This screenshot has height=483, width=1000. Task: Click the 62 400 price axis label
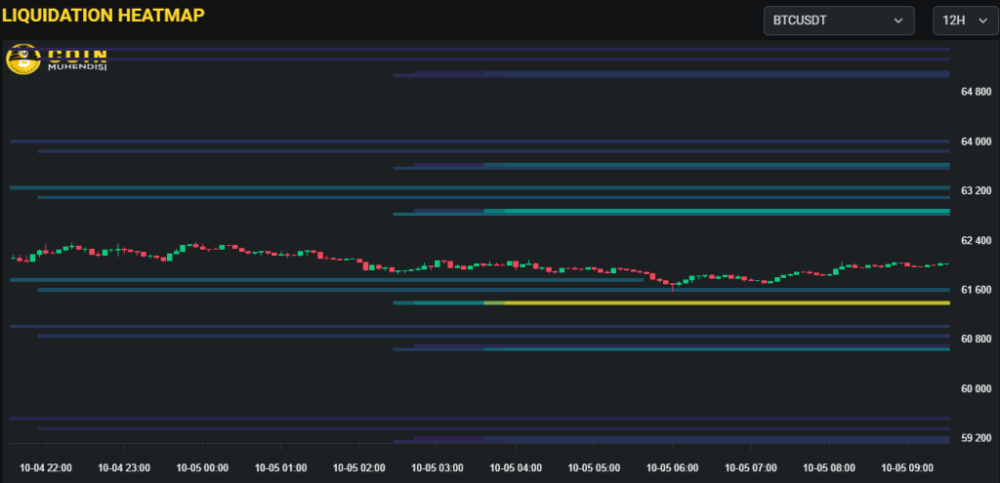(976, 240)
